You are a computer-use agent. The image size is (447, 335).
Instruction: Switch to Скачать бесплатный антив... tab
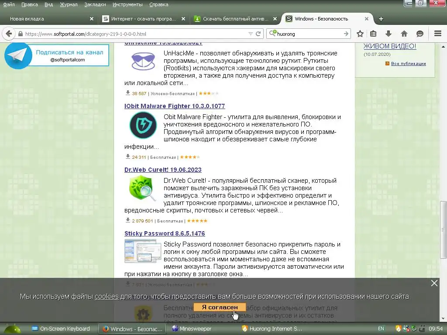[235, 19]
